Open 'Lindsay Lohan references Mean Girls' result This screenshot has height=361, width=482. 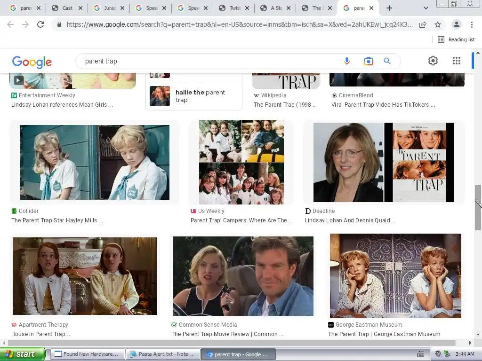pos(62,105)
